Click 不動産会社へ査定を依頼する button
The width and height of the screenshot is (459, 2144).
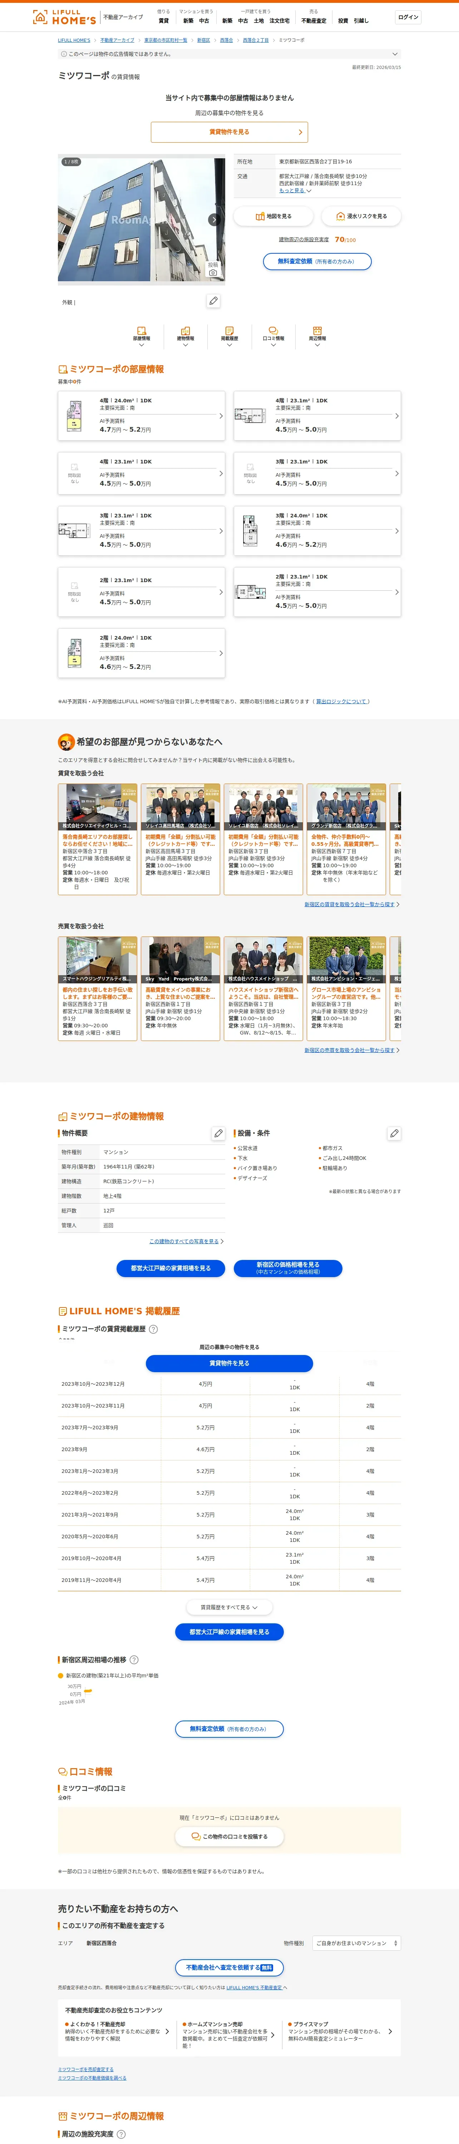(229, 1967)
